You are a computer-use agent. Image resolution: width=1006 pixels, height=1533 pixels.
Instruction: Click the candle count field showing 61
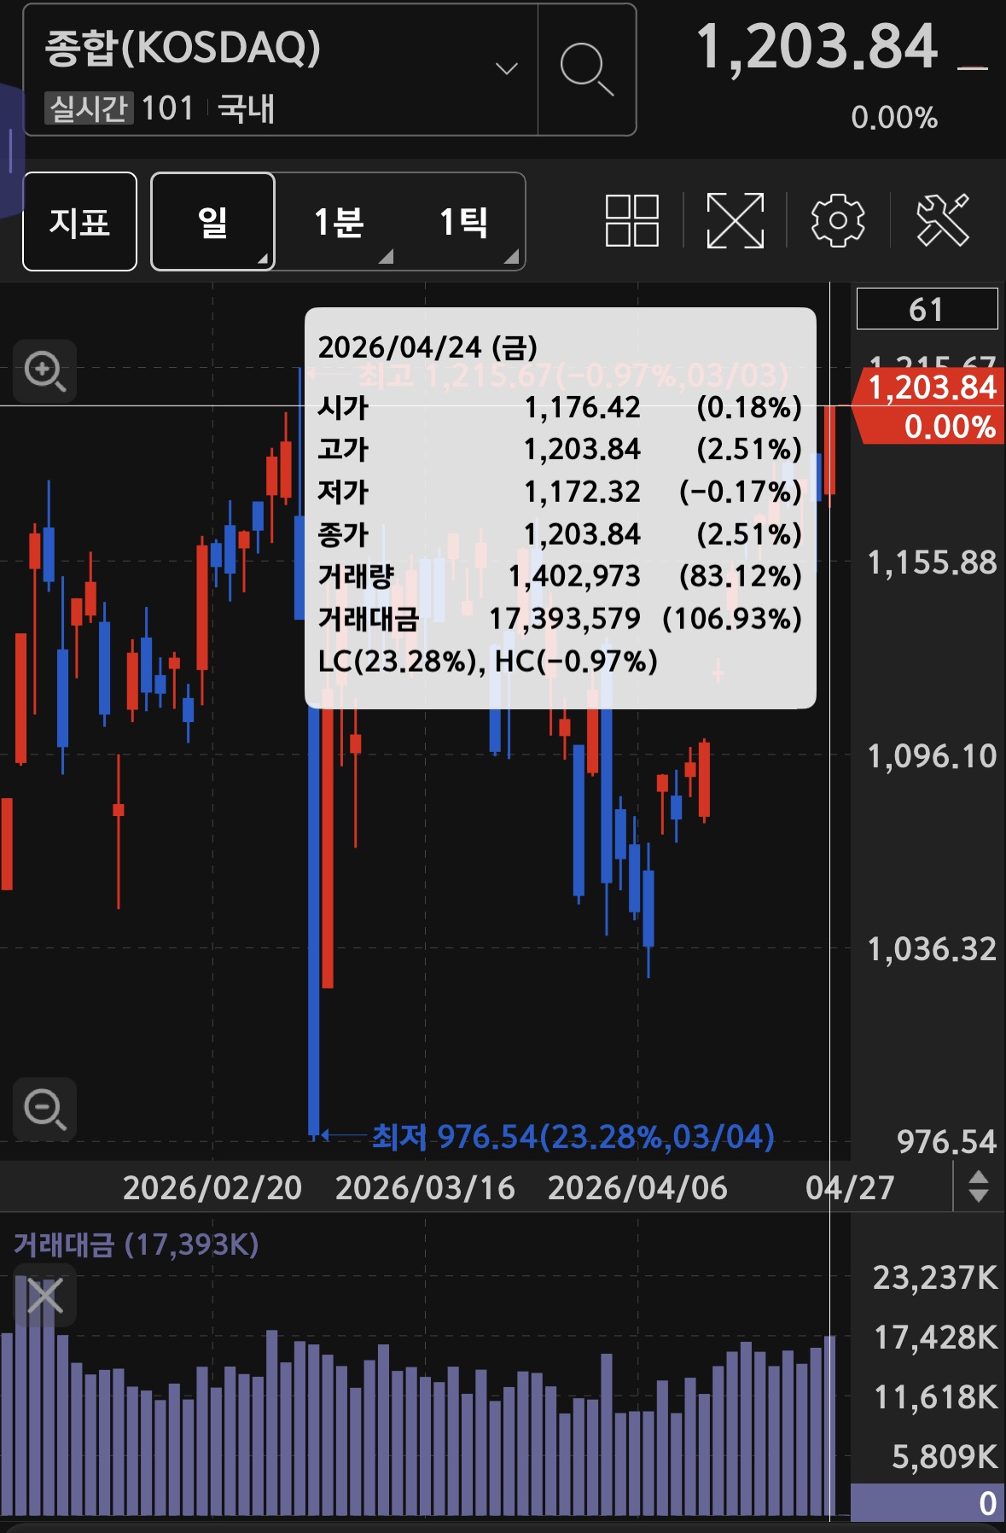[927, 309]
